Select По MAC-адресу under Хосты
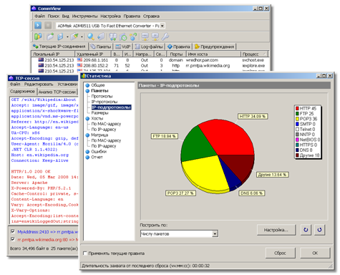Viewport: 340px width, 275px height. (106, 124)
